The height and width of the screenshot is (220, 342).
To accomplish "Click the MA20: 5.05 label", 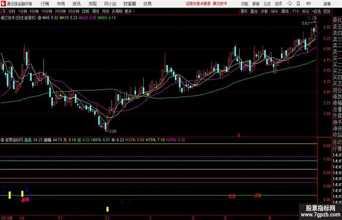I will (x=87, y=18).
